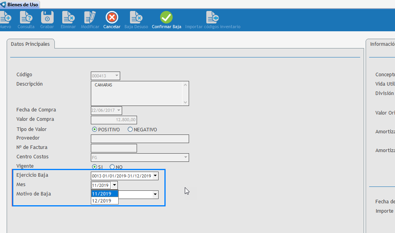Screen dimensions: 395x233
Task: Select the POSITIVO radio button
Action: (x=94, y=130)
